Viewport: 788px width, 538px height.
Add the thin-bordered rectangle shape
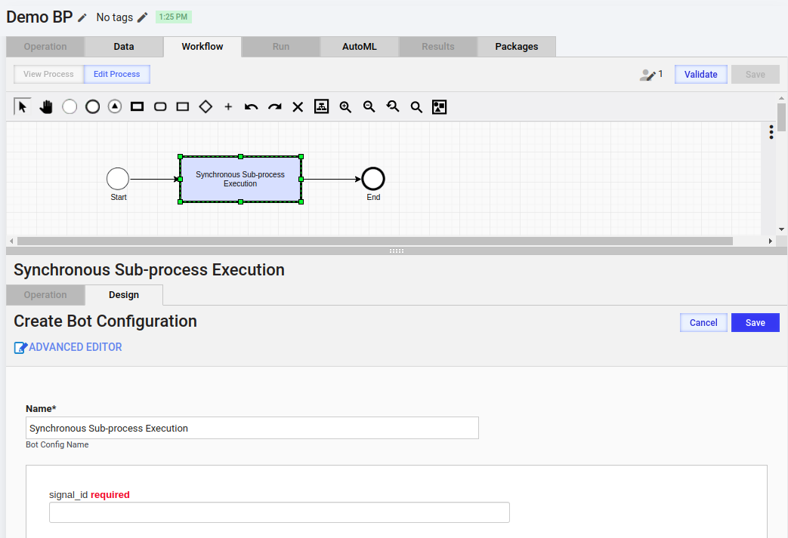coord(183,106)
